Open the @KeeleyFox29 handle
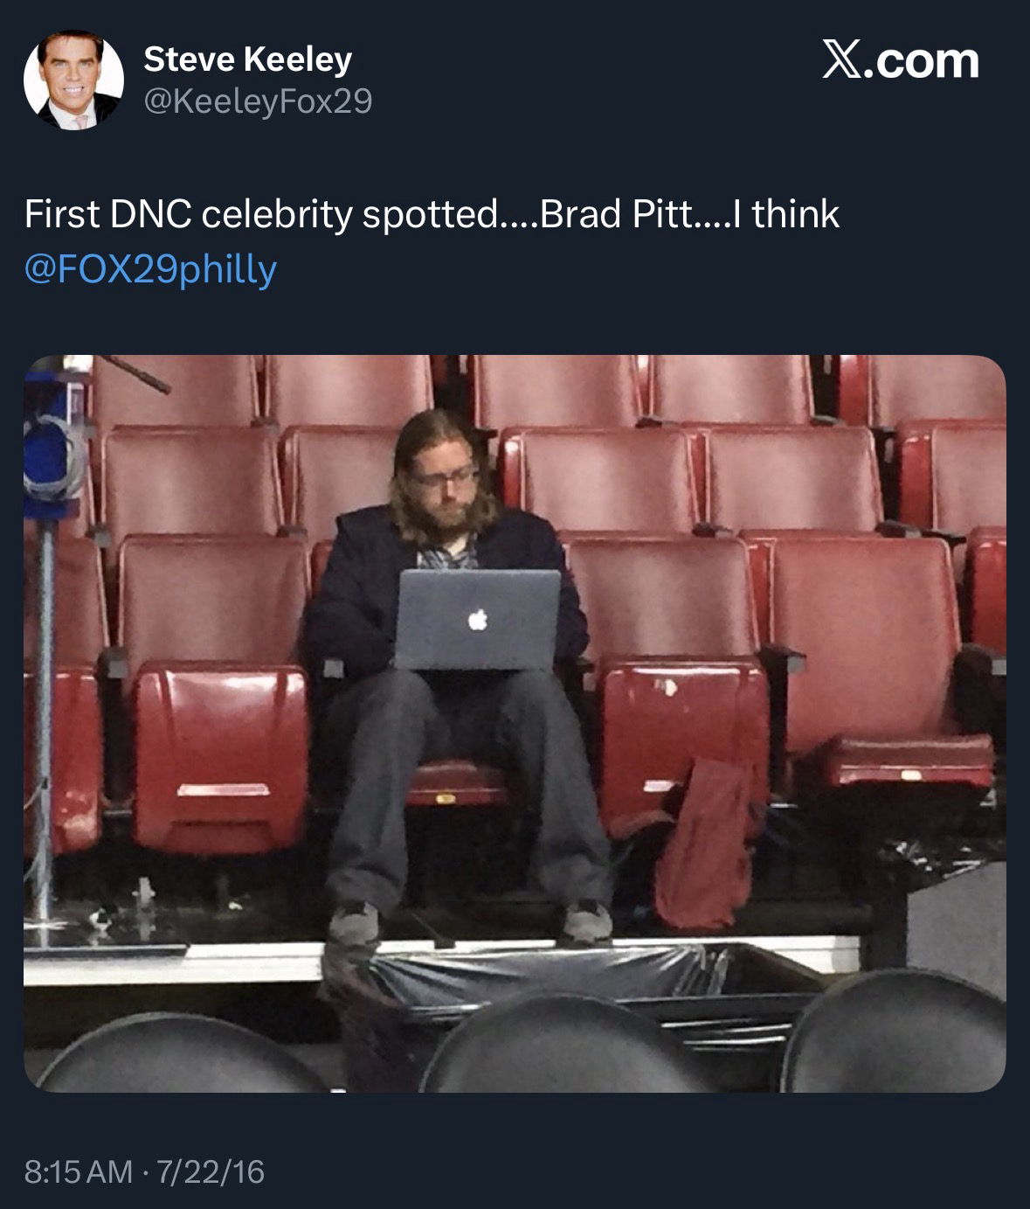 click(258, 102)
